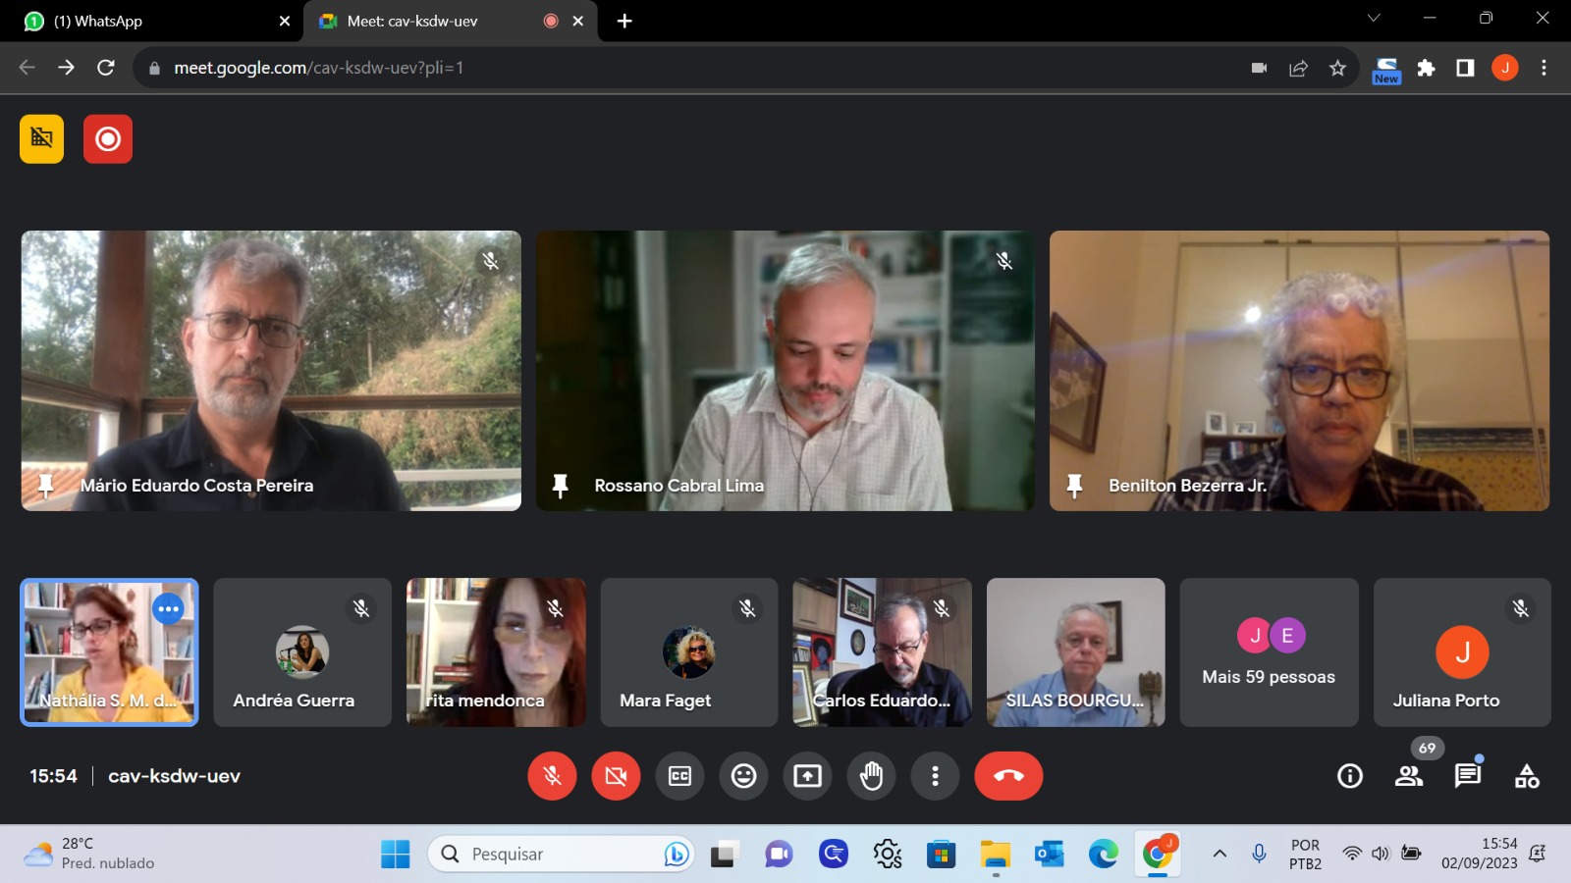Screen dimensions: 1571x883
Task: Open Task View on taskbar
Action: click(x=725, y=855)
